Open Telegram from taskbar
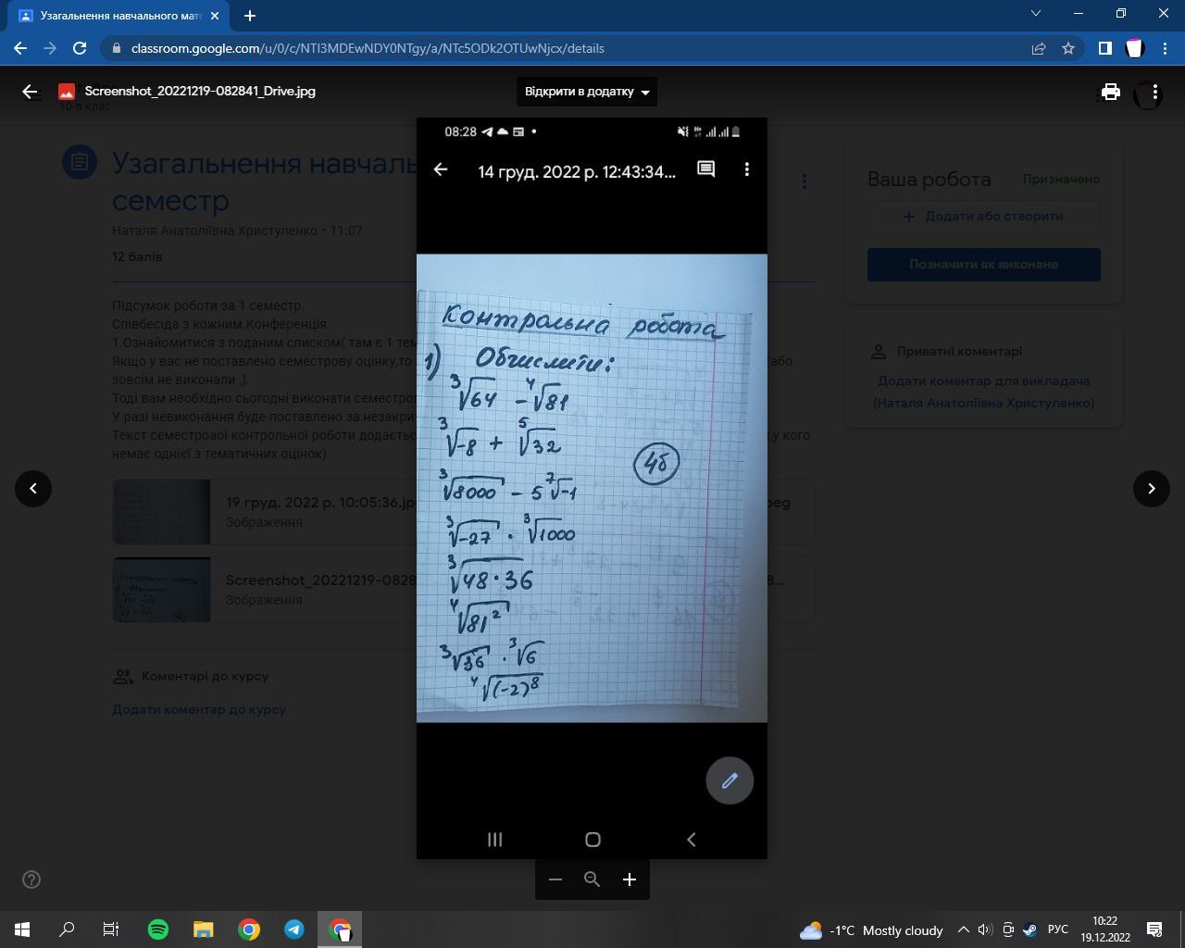This screenshot has width=1185, height=948. click(294, 929)
